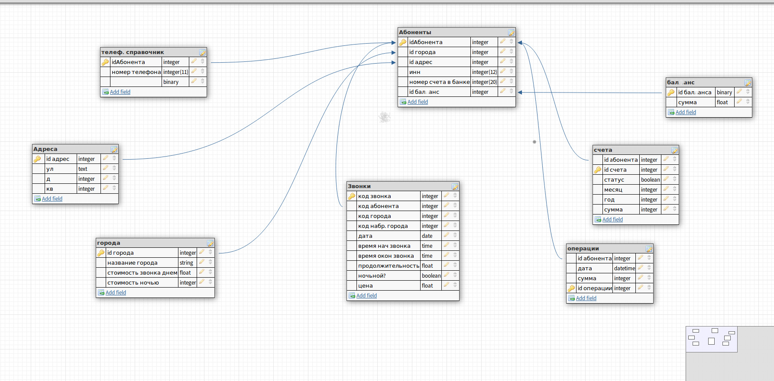
Task: Click reorder arrows on the год field row
Action: click(x=675, y=199)
